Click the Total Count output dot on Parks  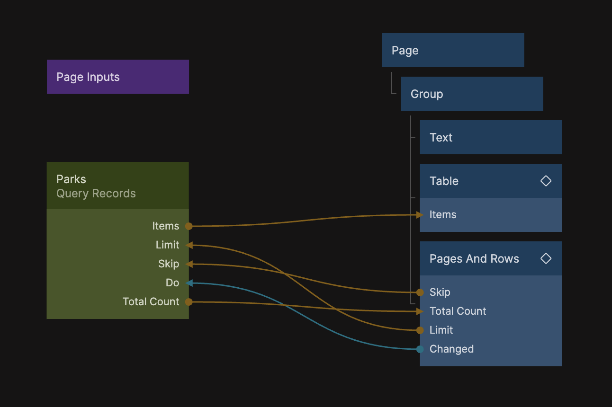click(x=189, y=302)
